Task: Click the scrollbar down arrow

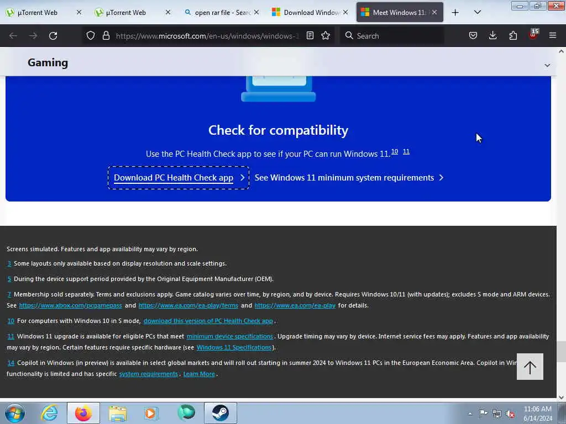Action: click(x=562, y=397)
